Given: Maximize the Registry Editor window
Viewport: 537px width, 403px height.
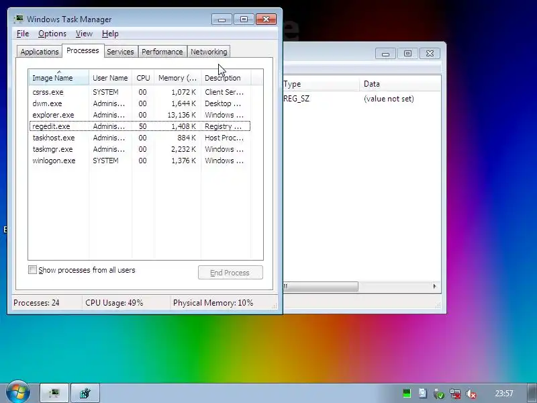Looking at the screenshot, I should pyautogui.click(x=407, y=54).
